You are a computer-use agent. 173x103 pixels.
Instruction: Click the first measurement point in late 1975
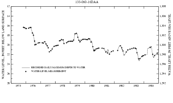[x=23, y=27]
